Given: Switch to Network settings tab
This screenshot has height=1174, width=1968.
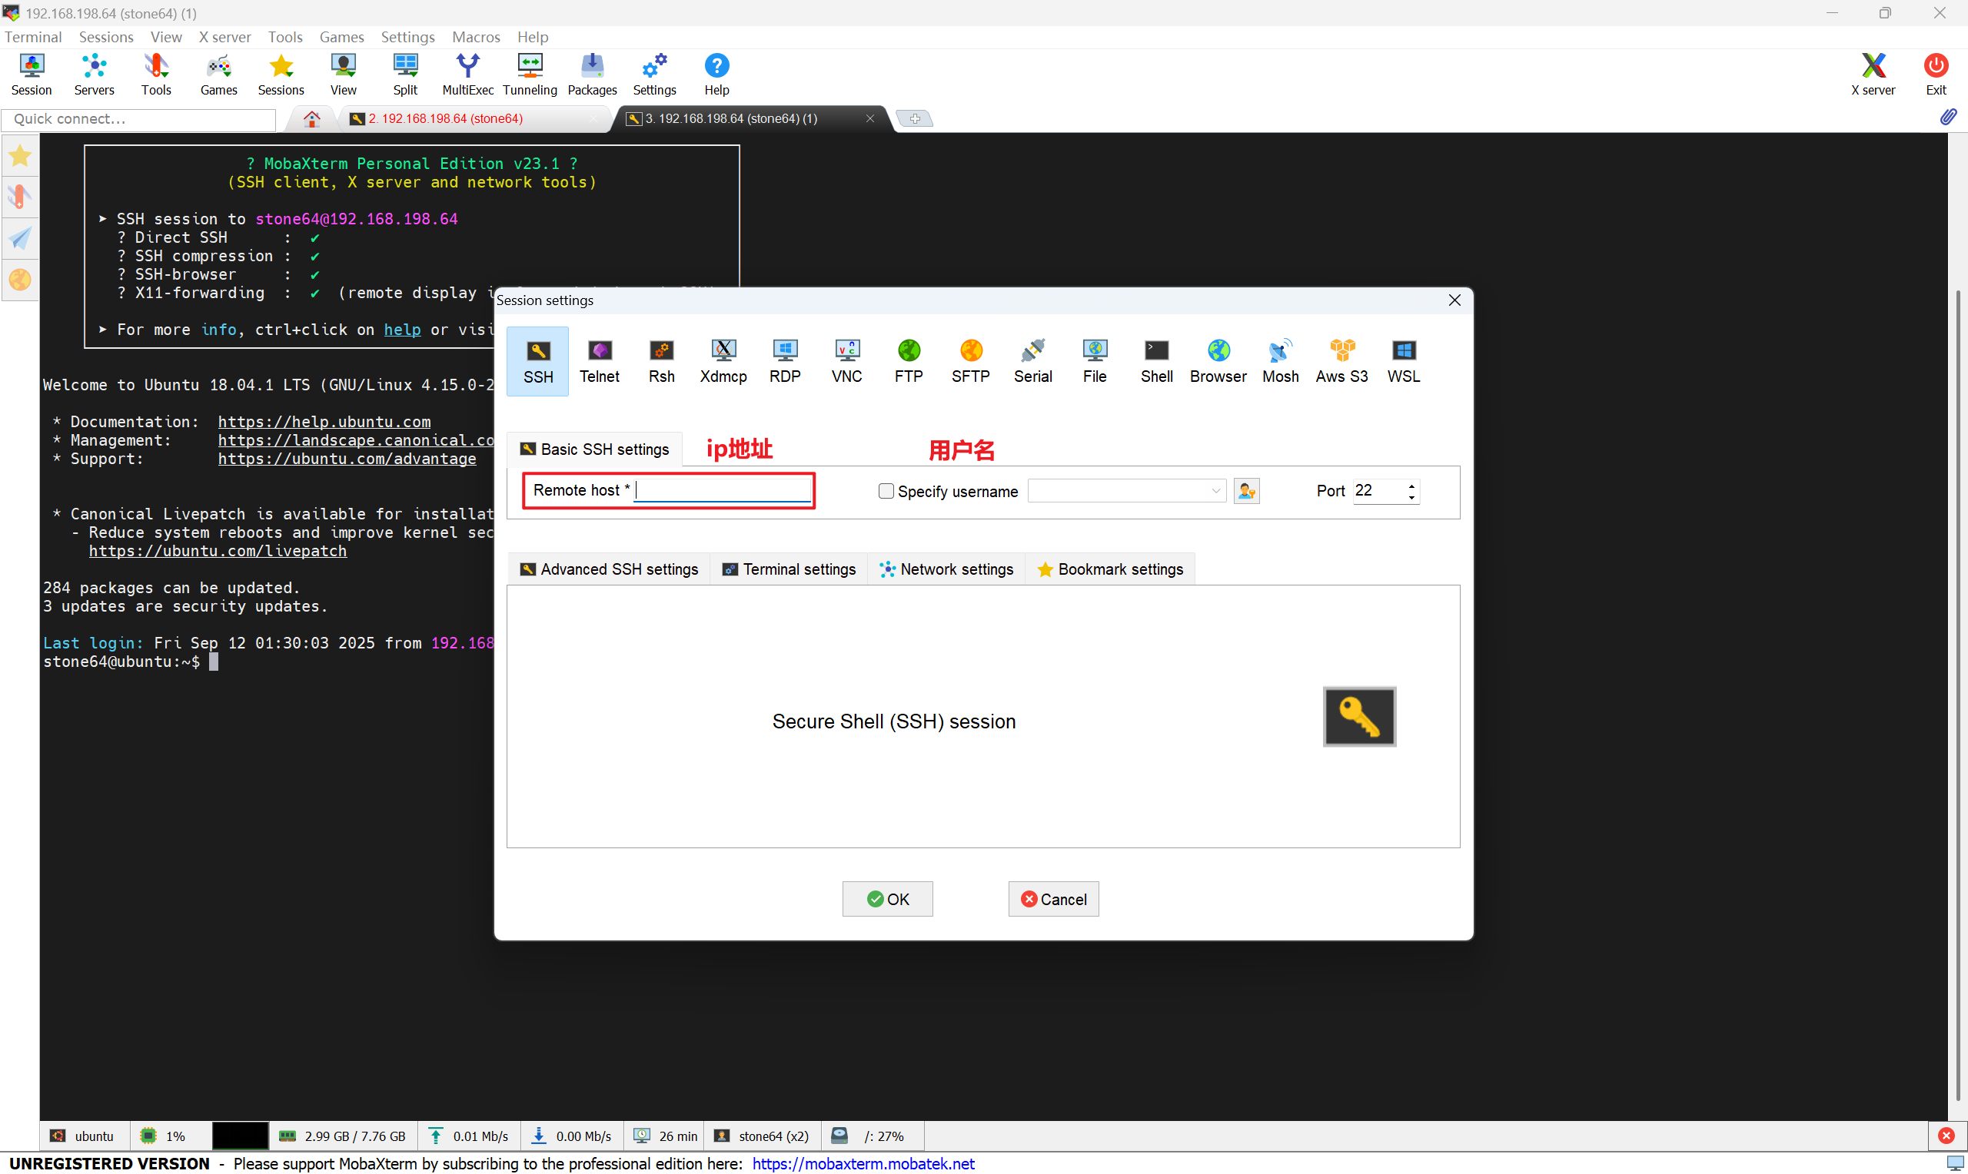Looking at the screenshot, I should [946, 569].
